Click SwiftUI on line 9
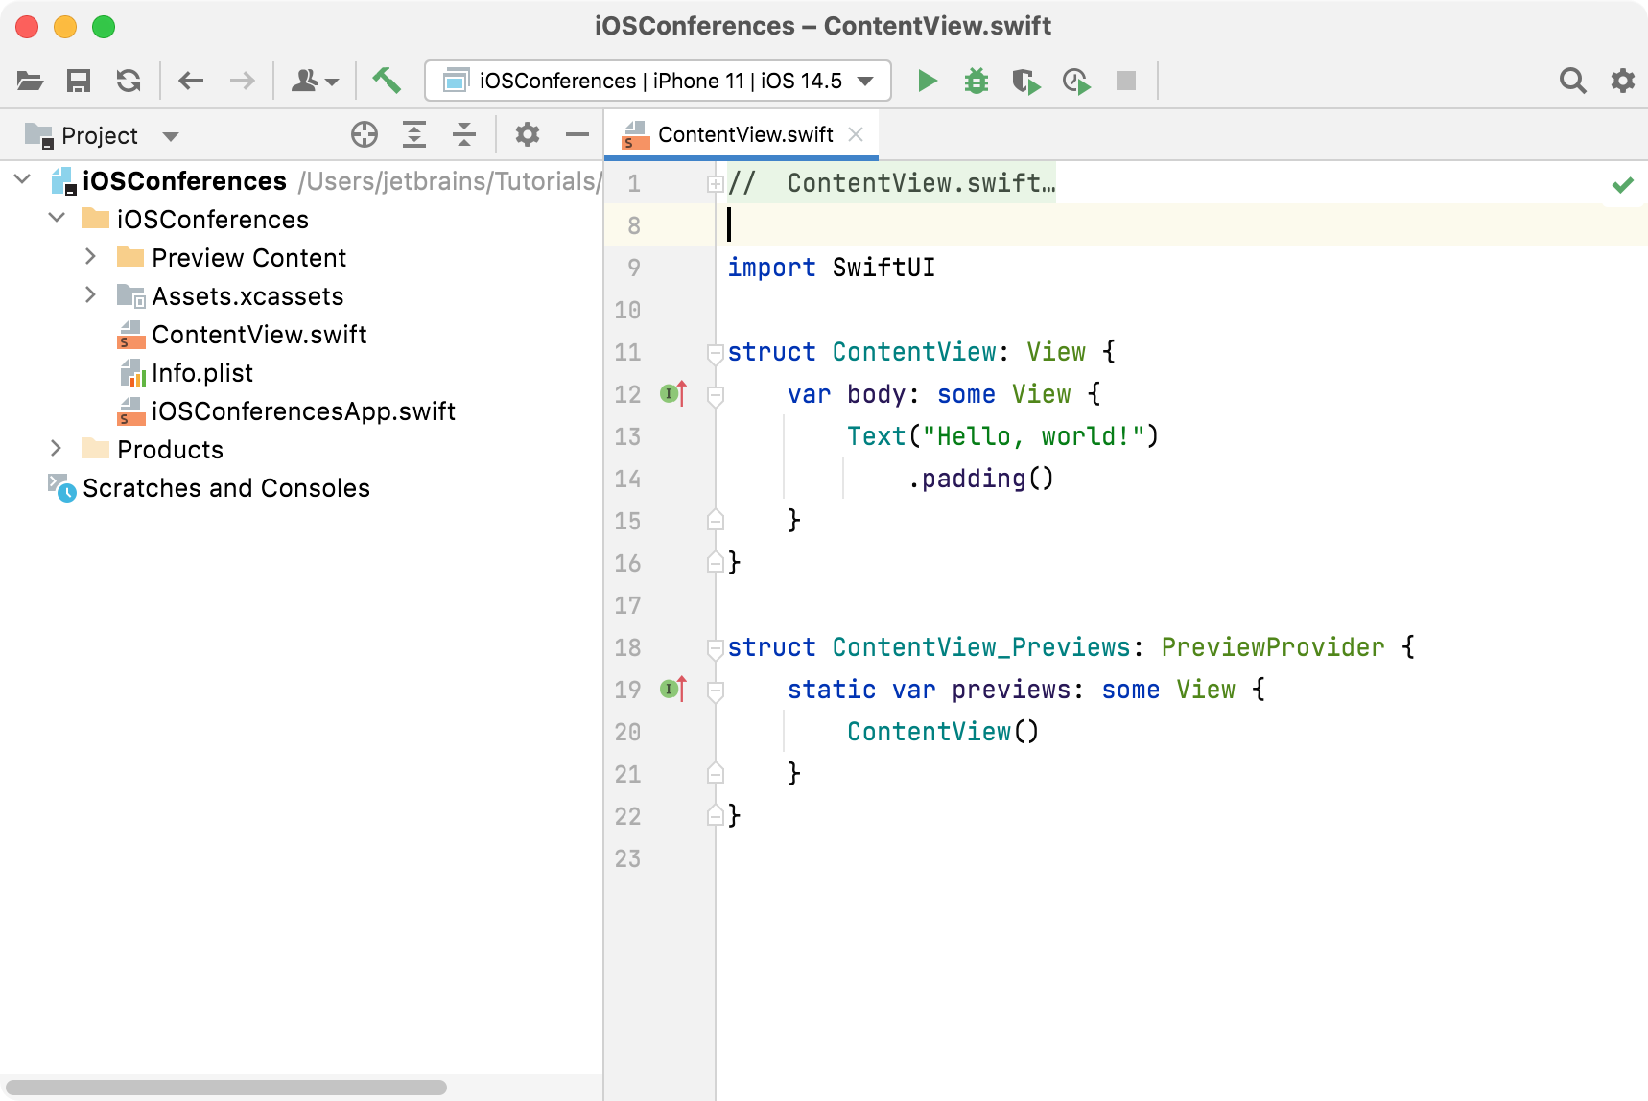This screenshot has width=1648, height=1101. point(883,268)
